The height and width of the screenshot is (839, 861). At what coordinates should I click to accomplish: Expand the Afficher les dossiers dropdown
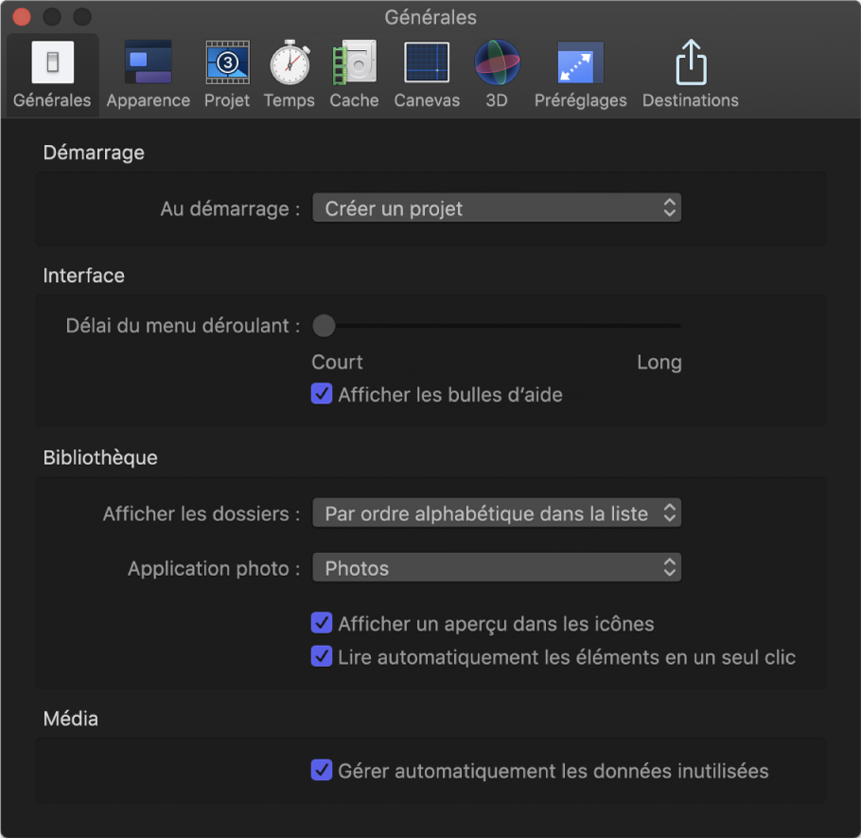pyautogui.click(x=496, y=513)
